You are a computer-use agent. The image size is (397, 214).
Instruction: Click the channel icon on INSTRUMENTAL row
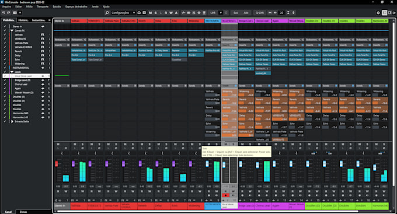(x=43, y=68)
